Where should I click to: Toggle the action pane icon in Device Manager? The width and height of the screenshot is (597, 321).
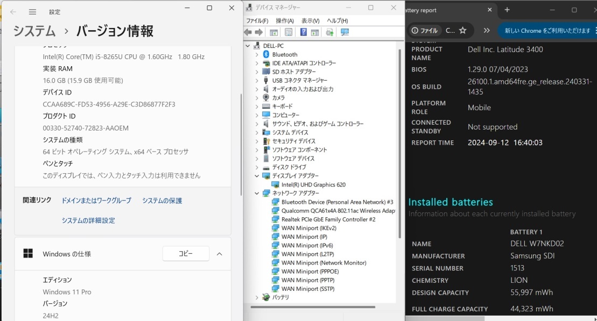pyautogui.click(x=315, y=32)
